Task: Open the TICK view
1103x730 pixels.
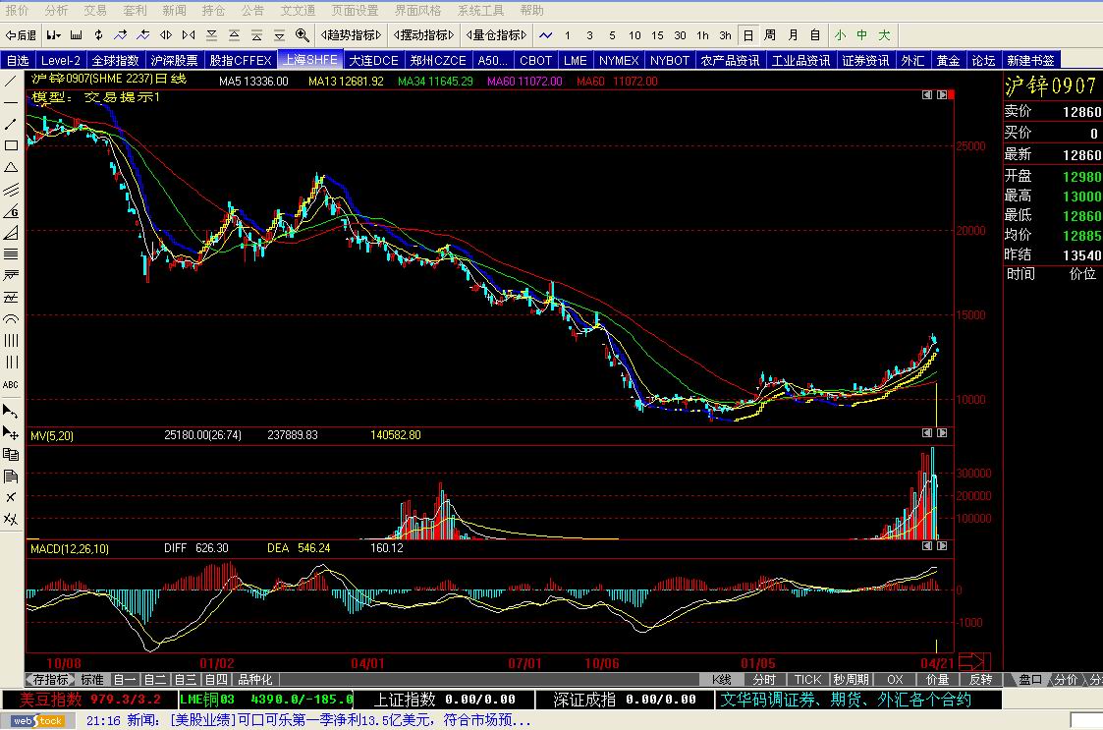Action: coord(807,679)
